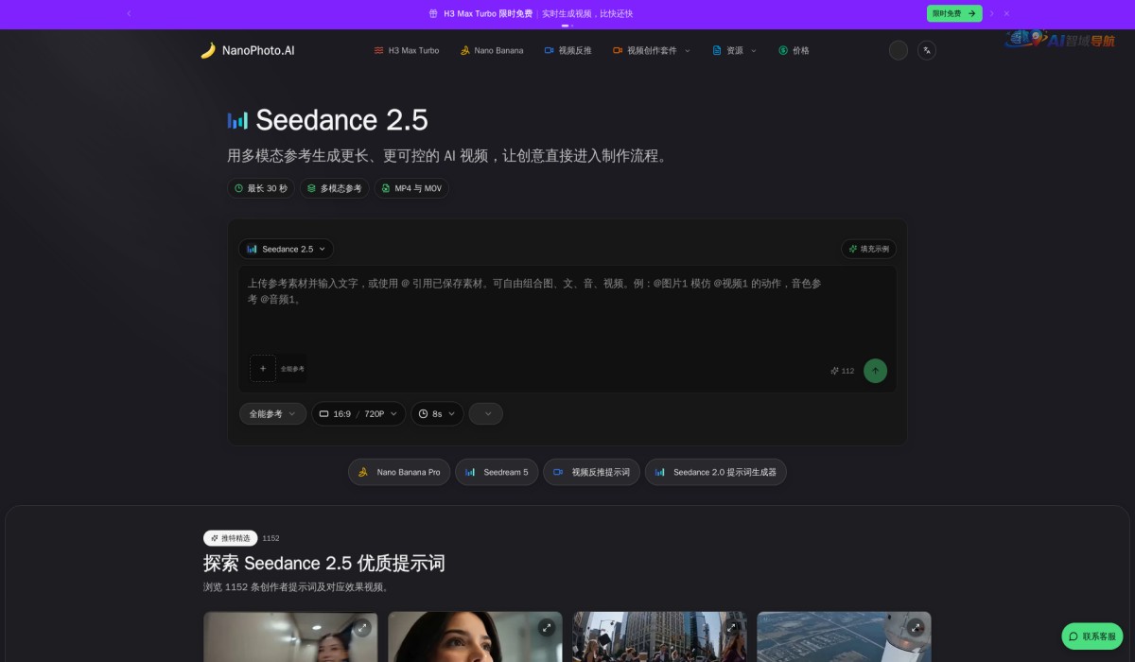The height and width of the screenshot is (662, 1135).
Task: Click the H3 Max Turbo 限时免费 banner text
Action: [488, 13]
